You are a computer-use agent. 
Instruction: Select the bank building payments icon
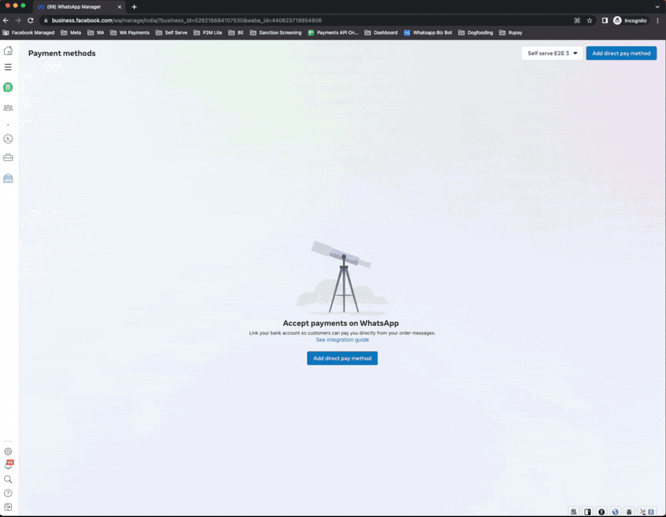point(8,179)
